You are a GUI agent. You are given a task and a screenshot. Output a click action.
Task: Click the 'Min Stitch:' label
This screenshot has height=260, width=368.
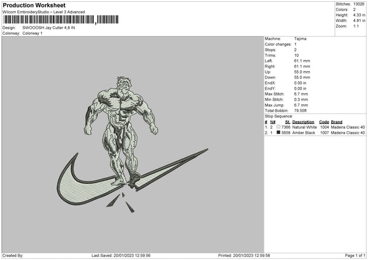click(x=274, y=100)
